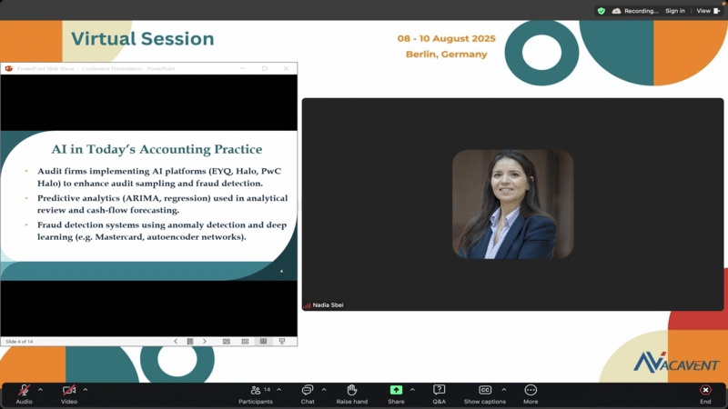Screen dimensions: 728x409
Task: Expand the audio options arrow
Action: [x=40, y=389]
